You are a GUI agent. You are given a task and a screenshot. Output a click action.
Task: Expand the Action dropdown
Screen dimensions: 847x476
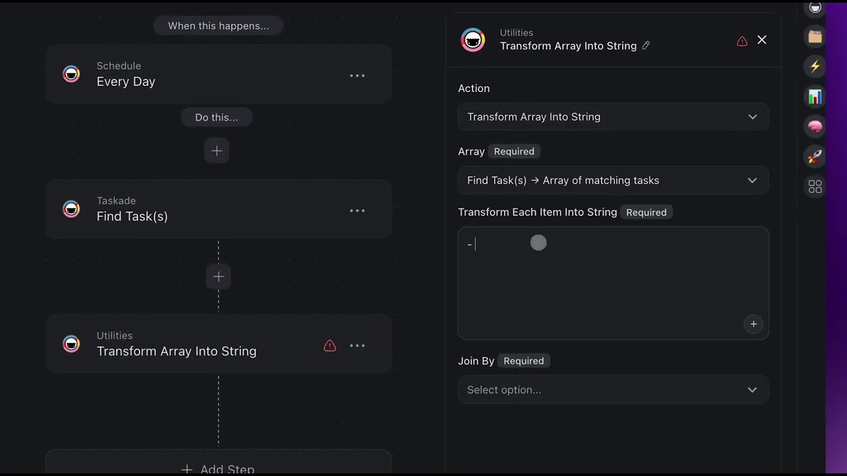pyautogui.click(x=613, y=117)
